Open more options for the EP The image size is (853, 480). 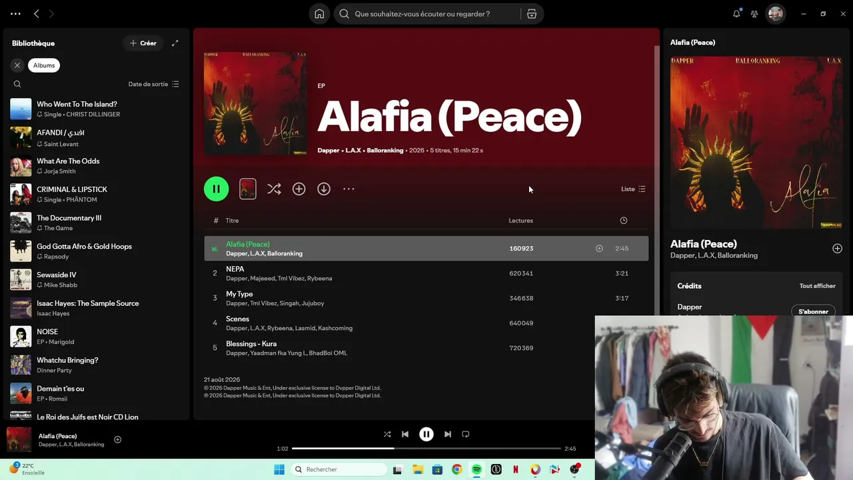click(x=349, y=189)
